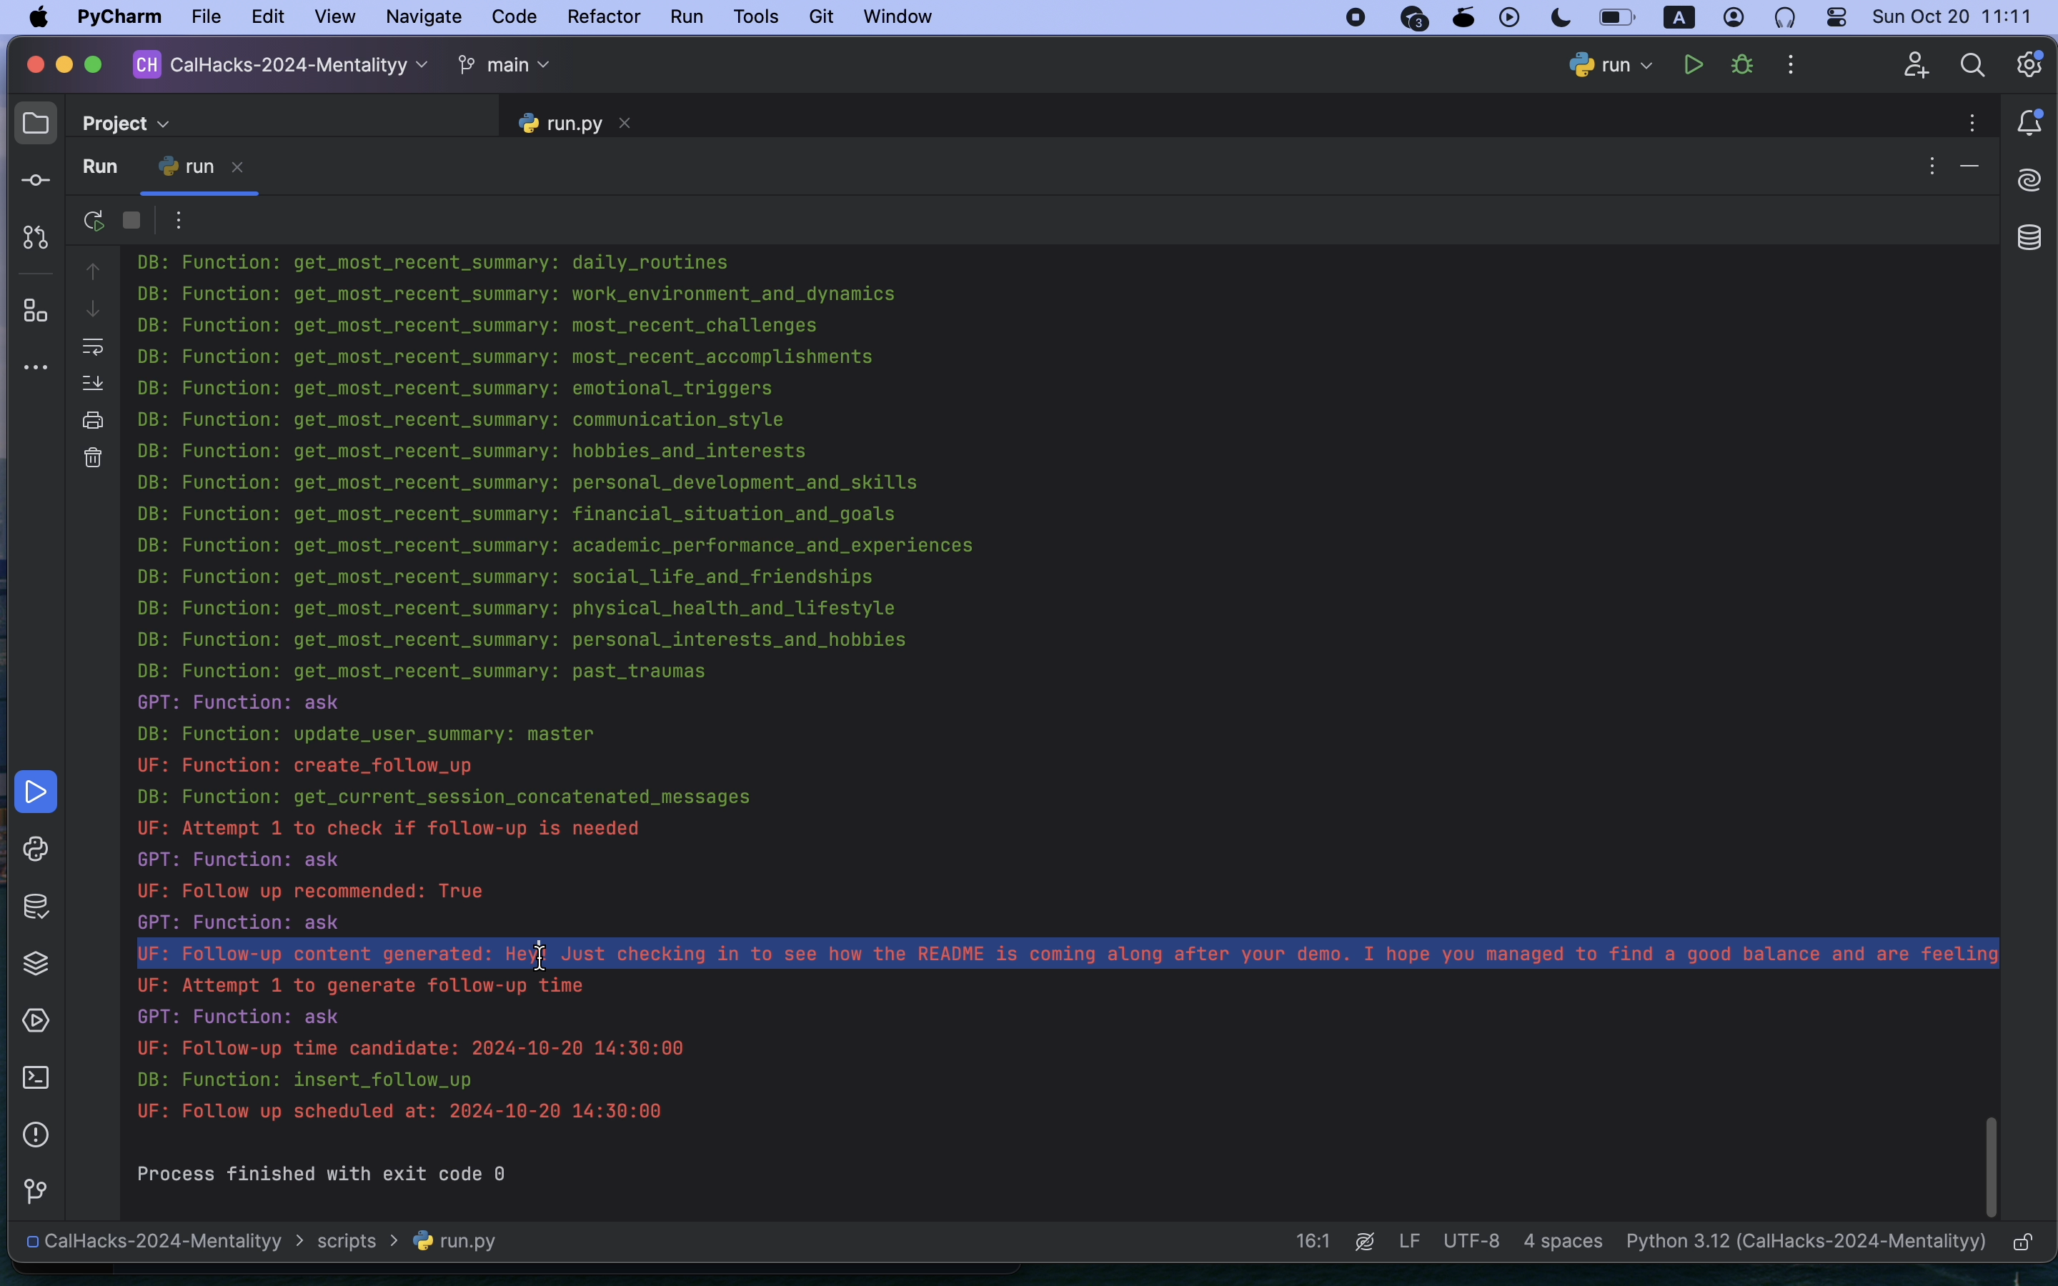Click the console vertical scrollbar thumb
Viewport: 2058px width, 1286px height.
click(1992, 1167)
